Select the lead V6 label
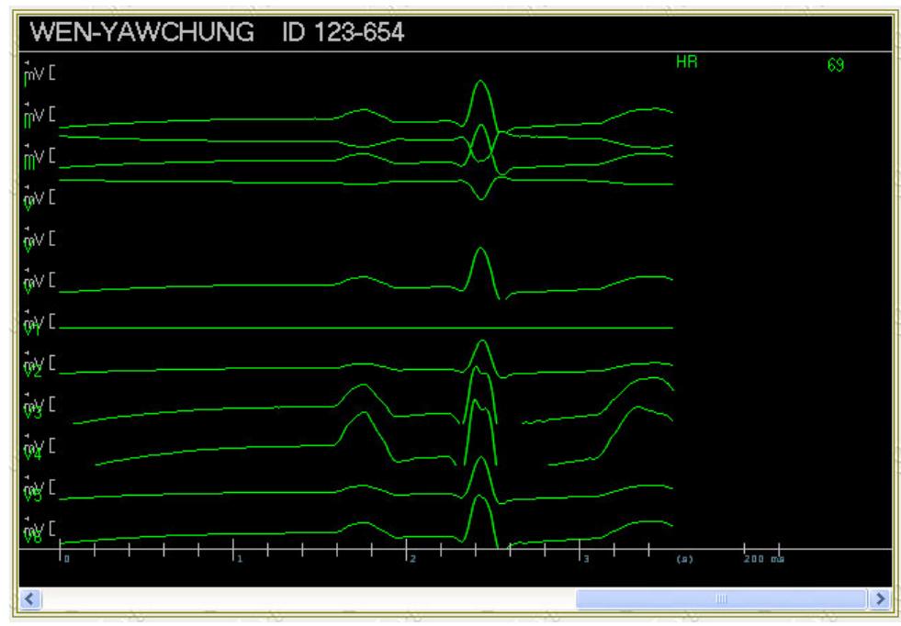Screen dimensions: 901x626 [33, 536]
